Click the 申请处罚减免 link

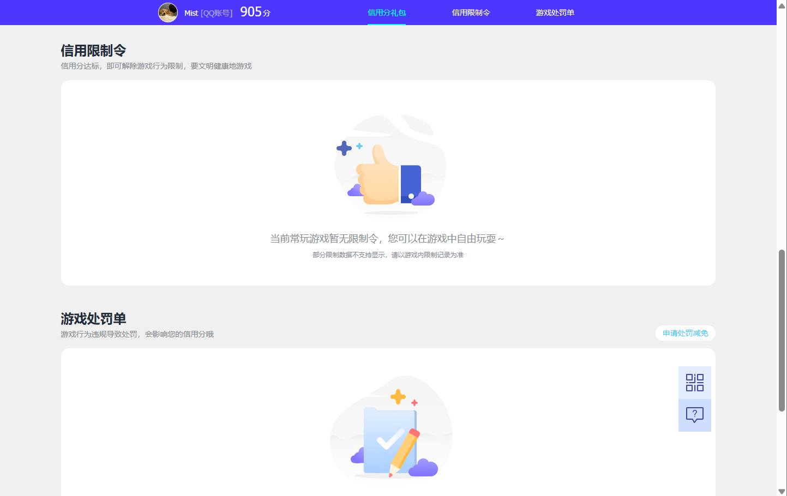685,333
